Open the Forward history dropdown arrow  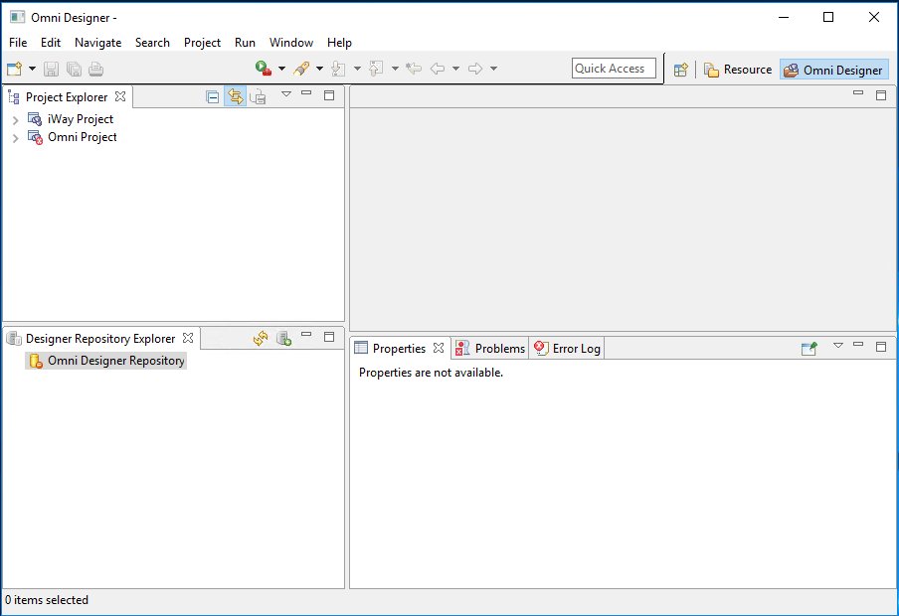[493, 69]
